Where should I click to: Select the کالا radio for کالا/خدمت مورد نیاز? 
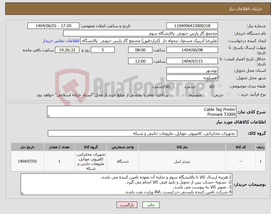[176, 86]
